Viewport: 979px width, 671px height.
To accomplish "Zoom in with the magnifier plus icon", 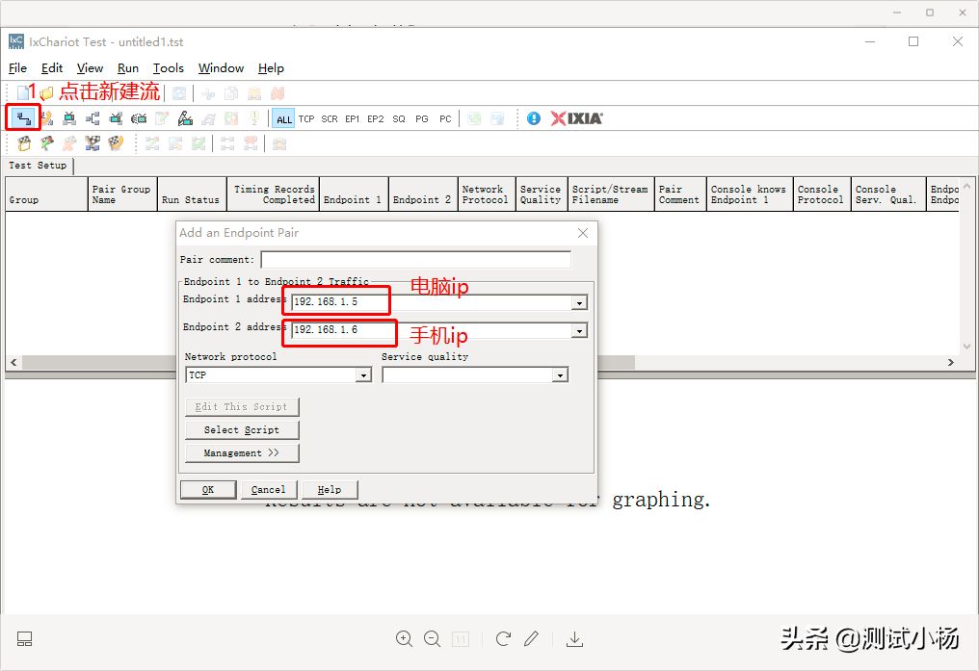I will point(404,638).
